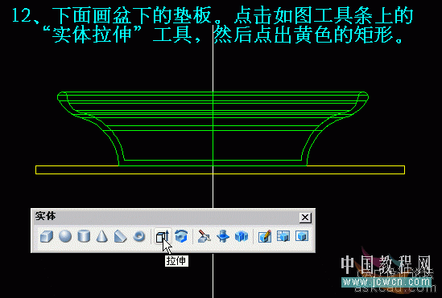442x298 pixels.
Task: Close the 实体 toolbar
Action: tap(305, 218)
